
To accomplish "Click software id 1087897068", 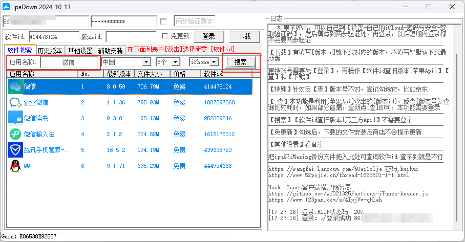I will pos(220,102).
